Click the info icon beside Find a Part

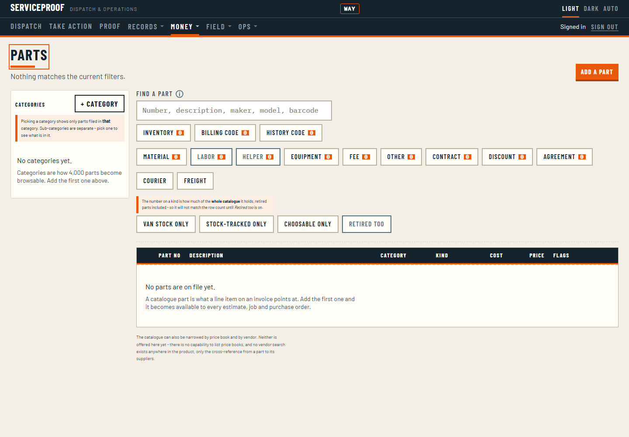pos(180,94)
